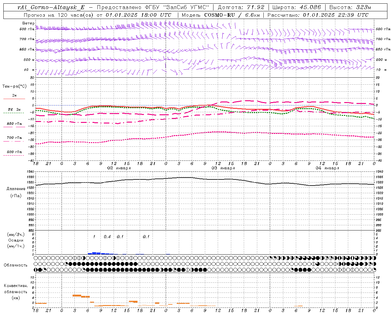Click the 02 января date label
This screenshot has width=392, height=313.
[119, 168]
